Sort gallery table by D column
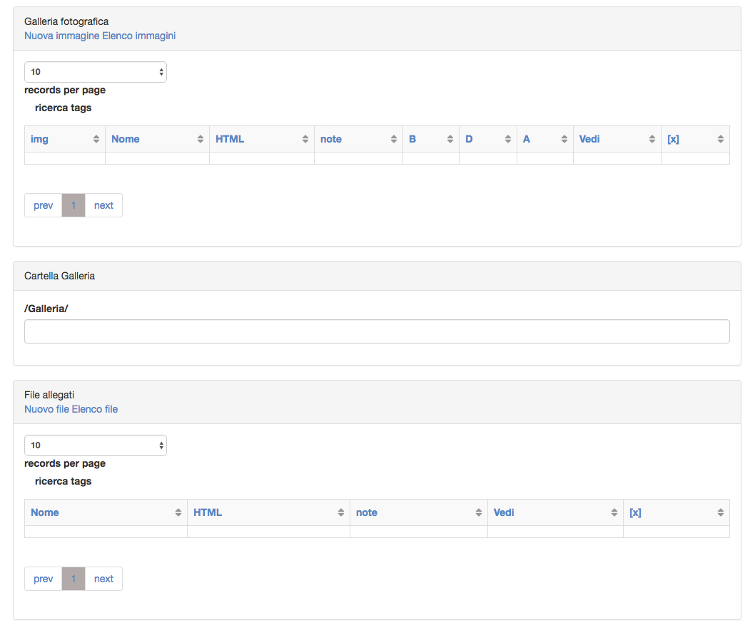 [x=487, y=139]
